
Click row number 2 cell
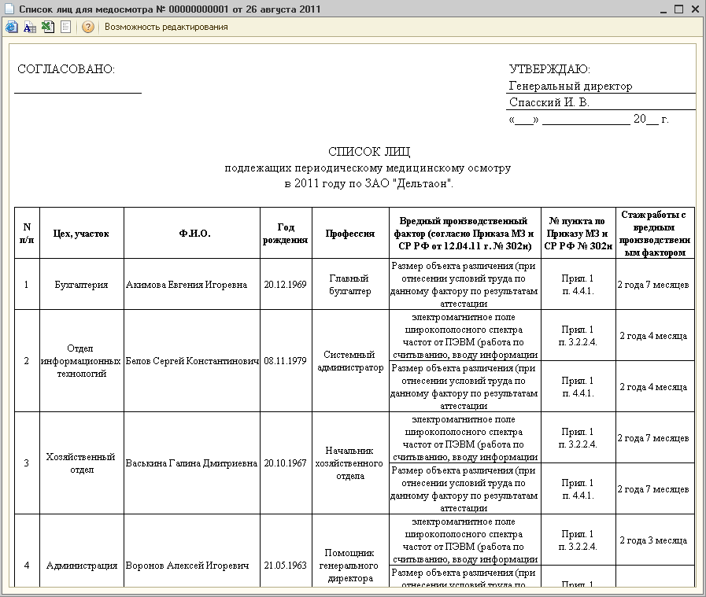pos(27,361)
